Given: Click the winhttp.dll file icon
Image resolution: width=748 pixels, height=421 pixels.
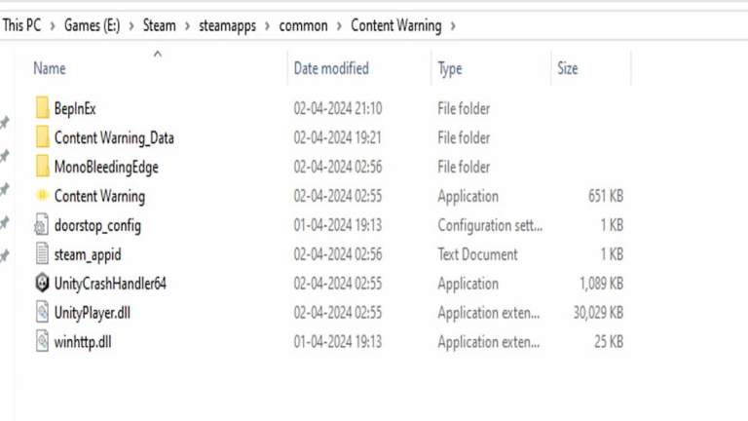Looking at the screenshot, I should [x=42, y=342].
